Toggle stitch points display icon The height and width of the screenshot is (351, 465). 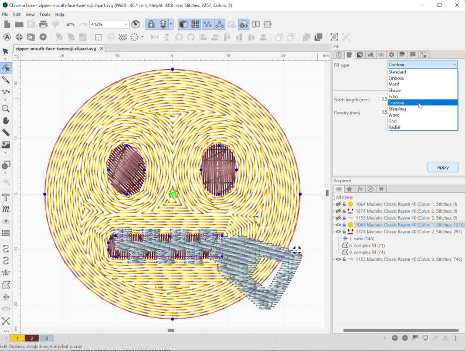click(x=208, y=24)
